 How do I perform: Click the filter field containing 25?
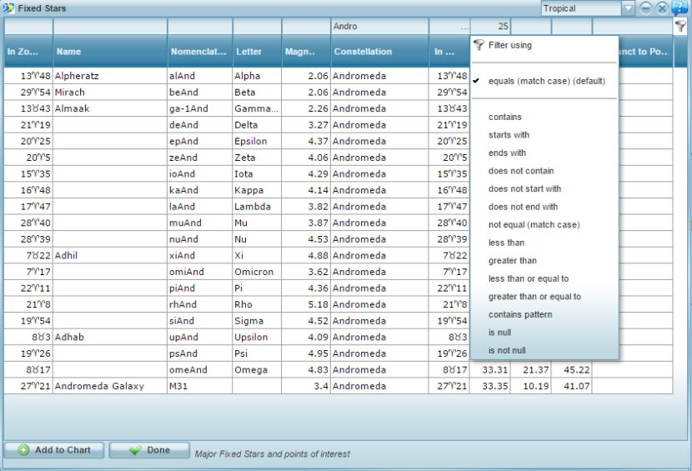pos(490,27)
